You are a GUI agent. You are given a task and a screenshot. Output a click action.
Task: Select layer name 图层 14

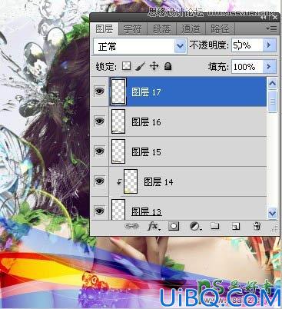pyautogui.click(x=158, y=182)
